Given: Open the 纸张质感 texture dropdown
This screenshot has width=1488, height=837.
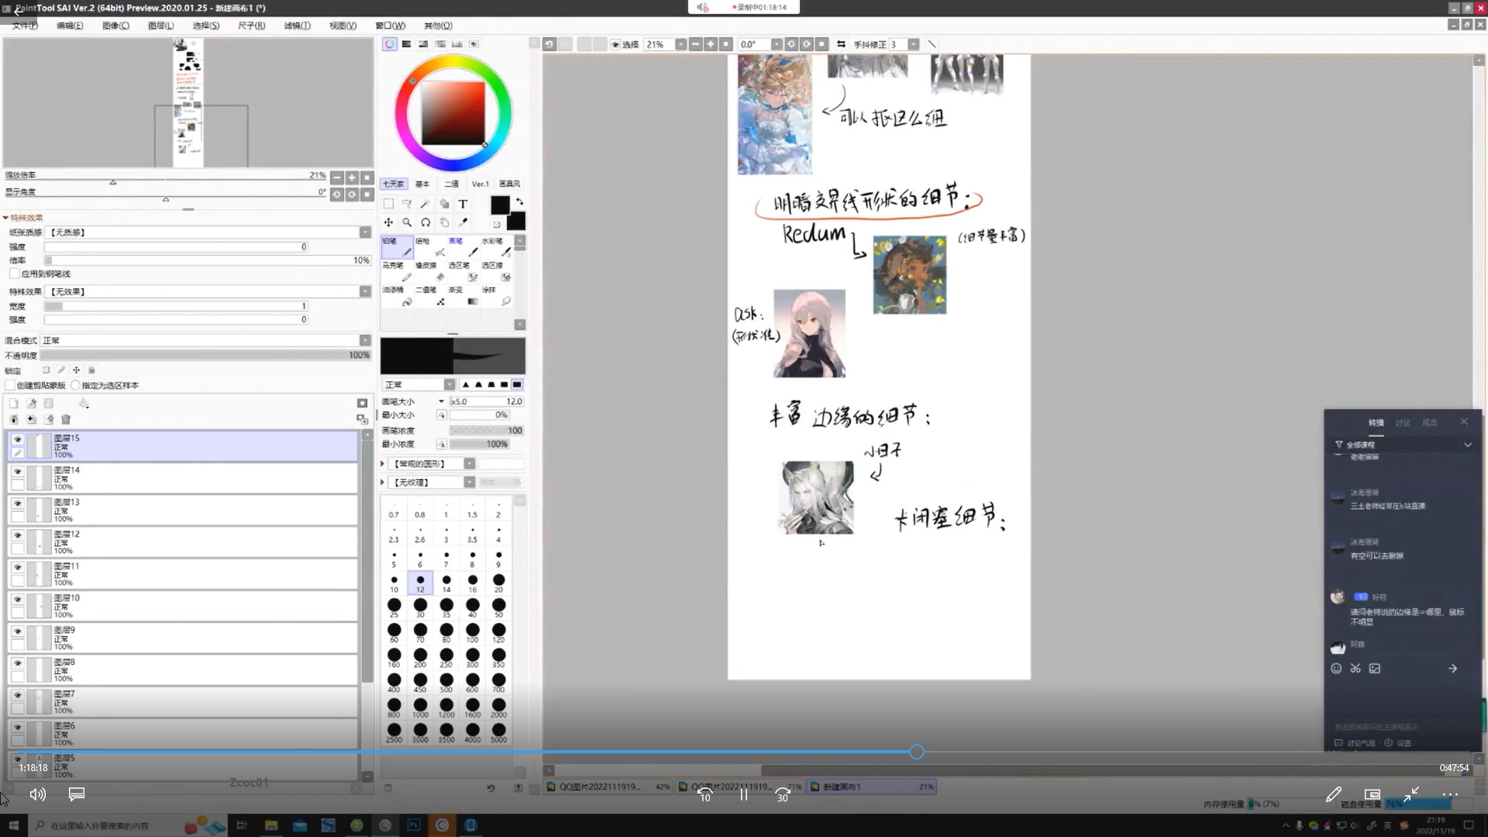Looking at the screenshot, I should click(365, 232).
